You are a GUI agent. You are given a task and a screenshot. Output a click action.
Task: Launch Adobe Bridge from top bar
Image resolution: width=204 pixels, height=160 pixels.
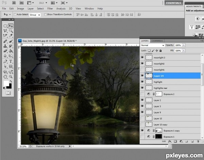14,3
